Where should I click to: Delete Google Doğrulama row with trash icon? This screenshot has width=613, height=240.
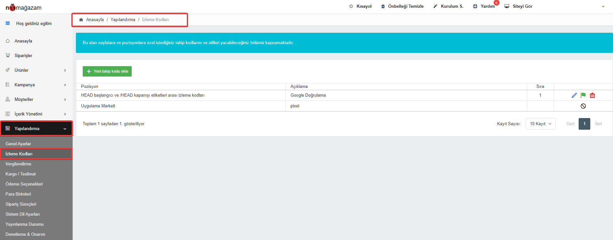point(592,95)
